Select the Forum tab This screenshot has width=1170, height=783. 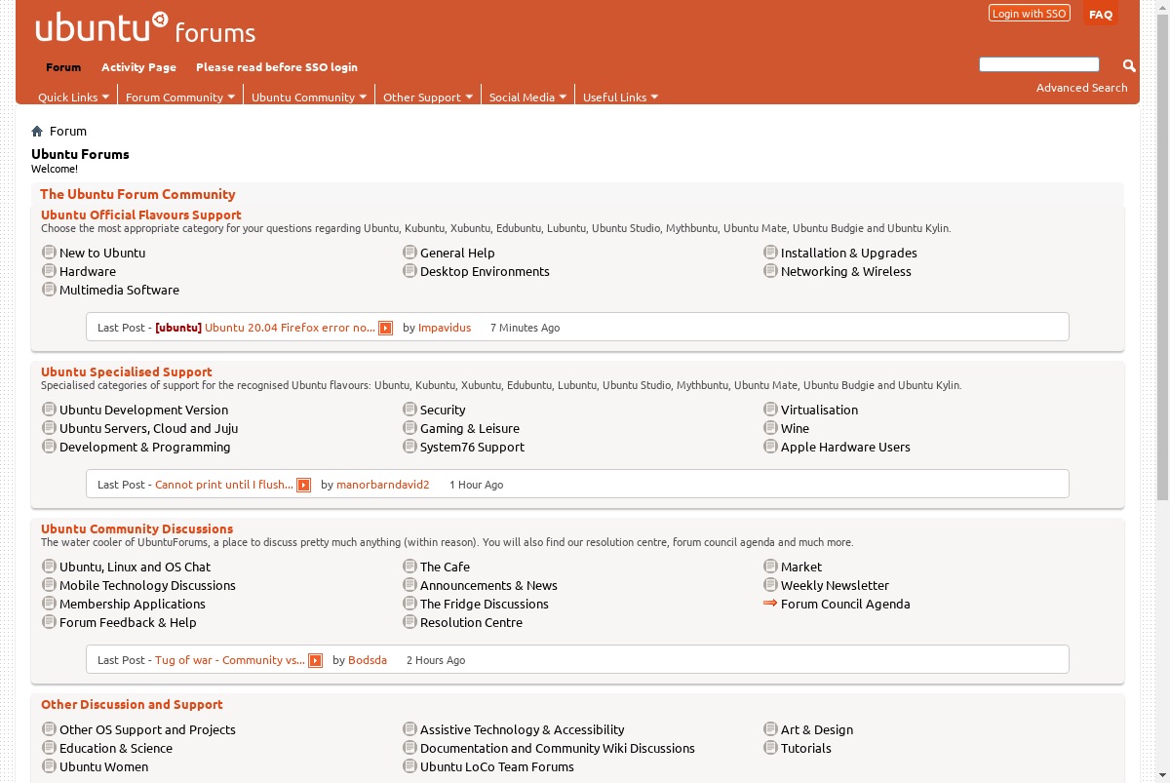(63, 67)
